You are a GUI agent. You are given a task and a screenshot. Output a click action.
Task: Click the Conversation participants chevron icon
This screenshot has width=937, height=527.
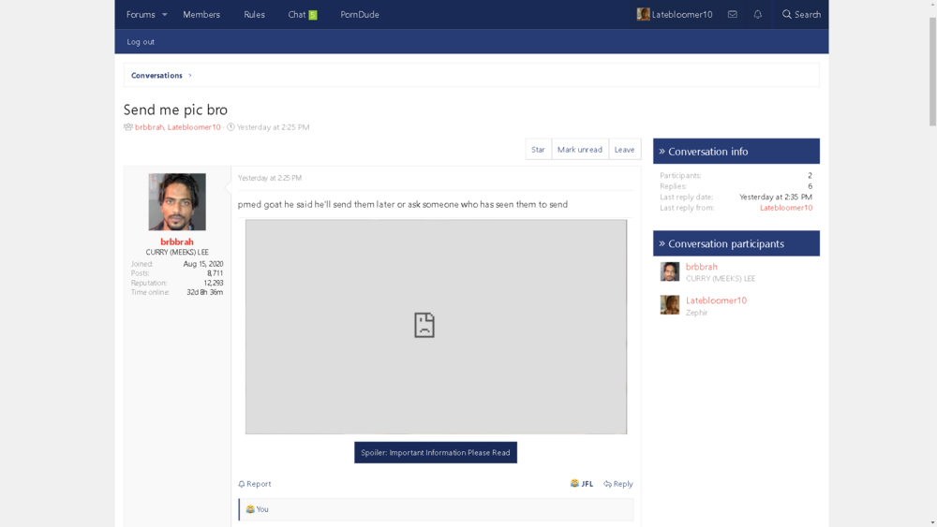[x=662, y=243]
